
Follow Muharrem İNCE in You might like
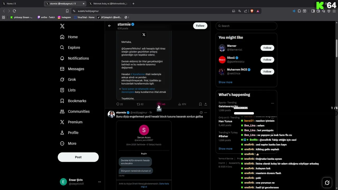[x=267, y=72]
